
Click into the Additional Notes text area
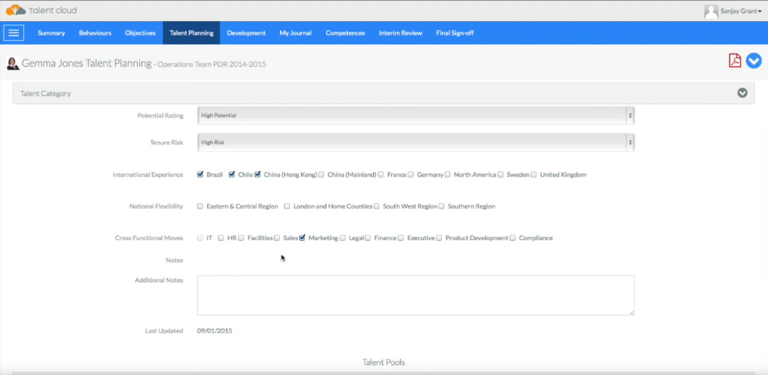(415, 295)
